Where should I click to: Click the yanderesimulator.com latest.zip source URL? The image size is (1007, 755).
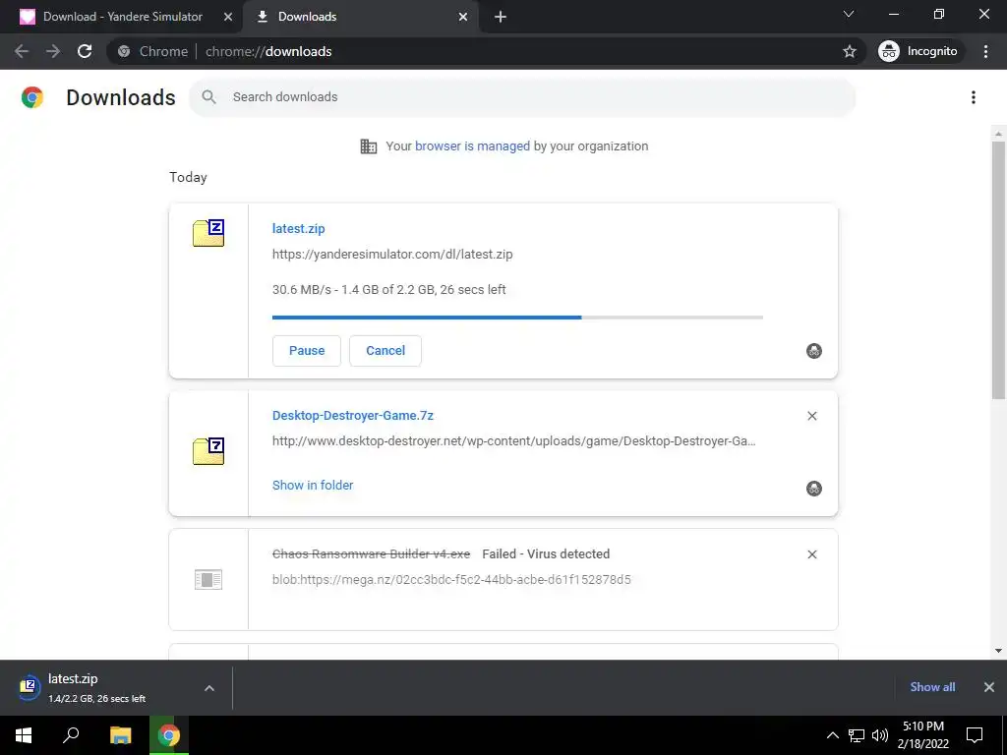(392, 255)
